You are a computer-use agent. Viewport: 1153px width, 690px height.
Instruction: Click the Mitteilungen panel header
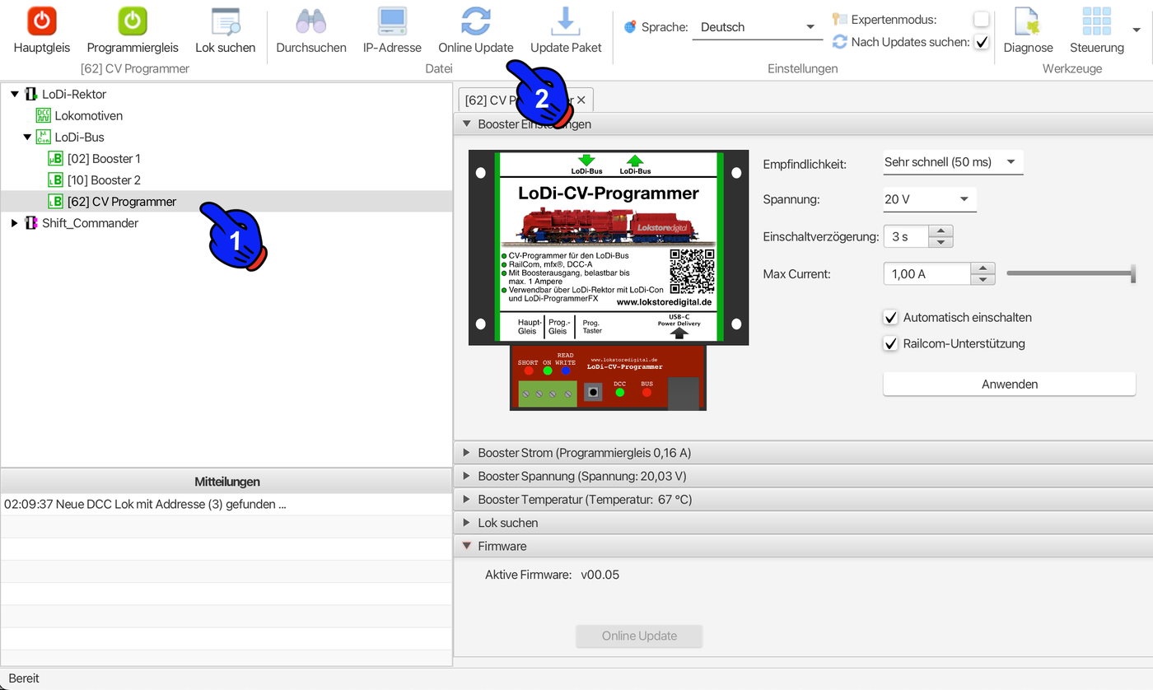226,481
